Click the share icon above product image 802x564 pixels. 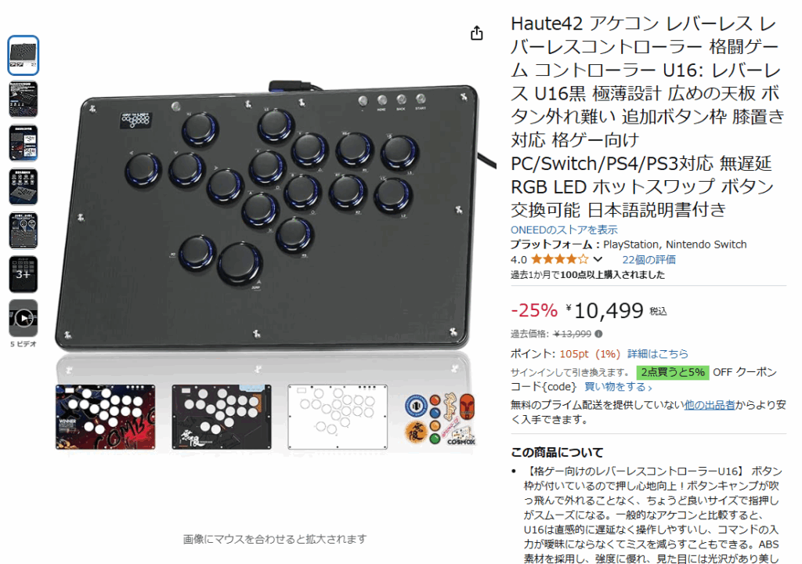click(476, 33)
